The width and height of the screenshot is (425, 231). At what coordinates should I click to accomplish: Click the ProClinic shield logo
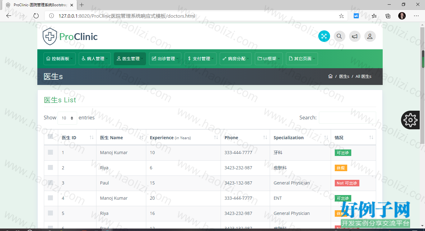pyautogui.click(x=50, y=37)
